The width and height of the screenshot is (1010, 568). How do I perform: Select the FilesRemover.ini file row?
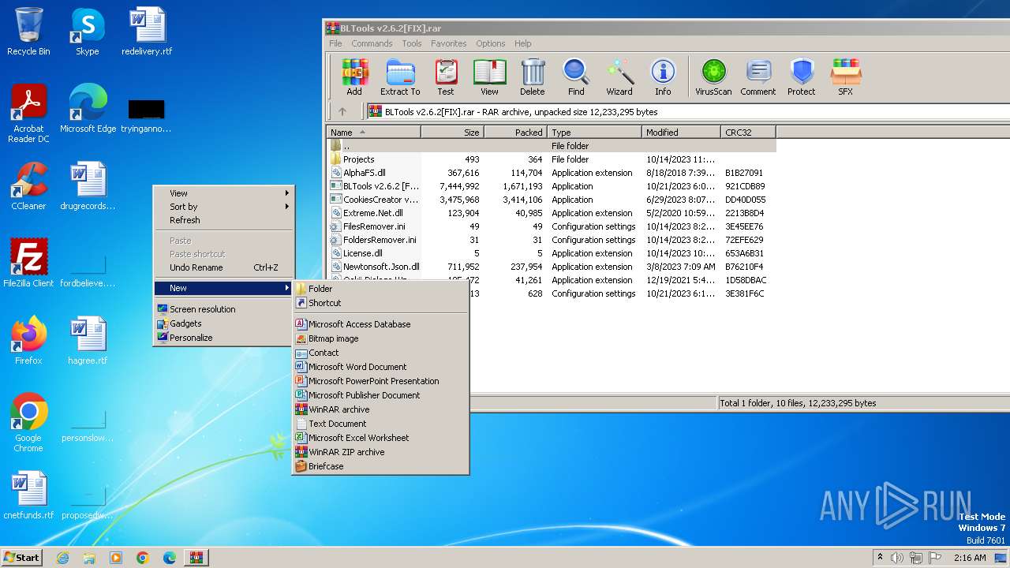(x=551, y=226)
